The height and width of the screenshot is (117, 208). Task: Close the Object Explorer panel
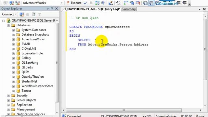point(57,9)
